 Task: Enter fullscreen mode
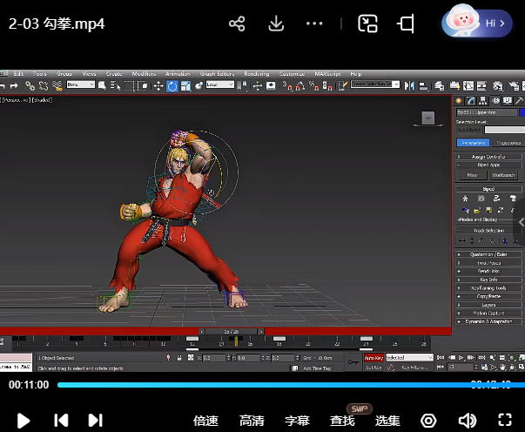[x=504, y=420]
